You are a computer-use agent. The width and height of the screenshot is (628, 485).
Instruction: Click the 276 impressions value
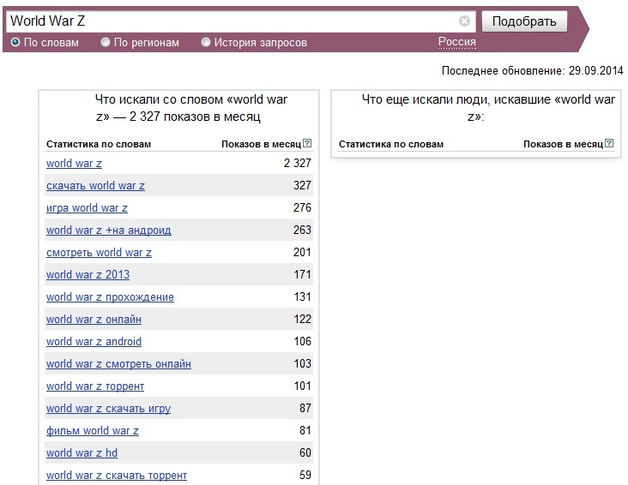(302, 207)
